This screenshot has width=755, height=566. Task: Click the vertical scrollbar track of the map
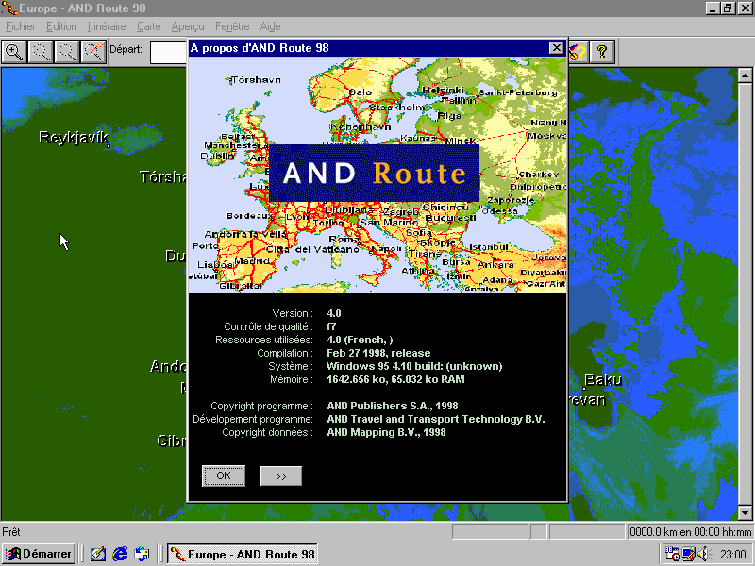click(745, 293)
